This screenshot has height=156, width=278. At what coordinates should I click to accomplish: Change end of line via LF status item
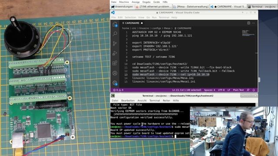229,90
